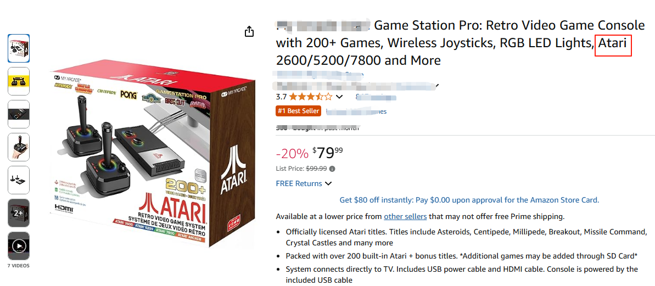Click the 7 VIDEOS label

pos(19,266)
